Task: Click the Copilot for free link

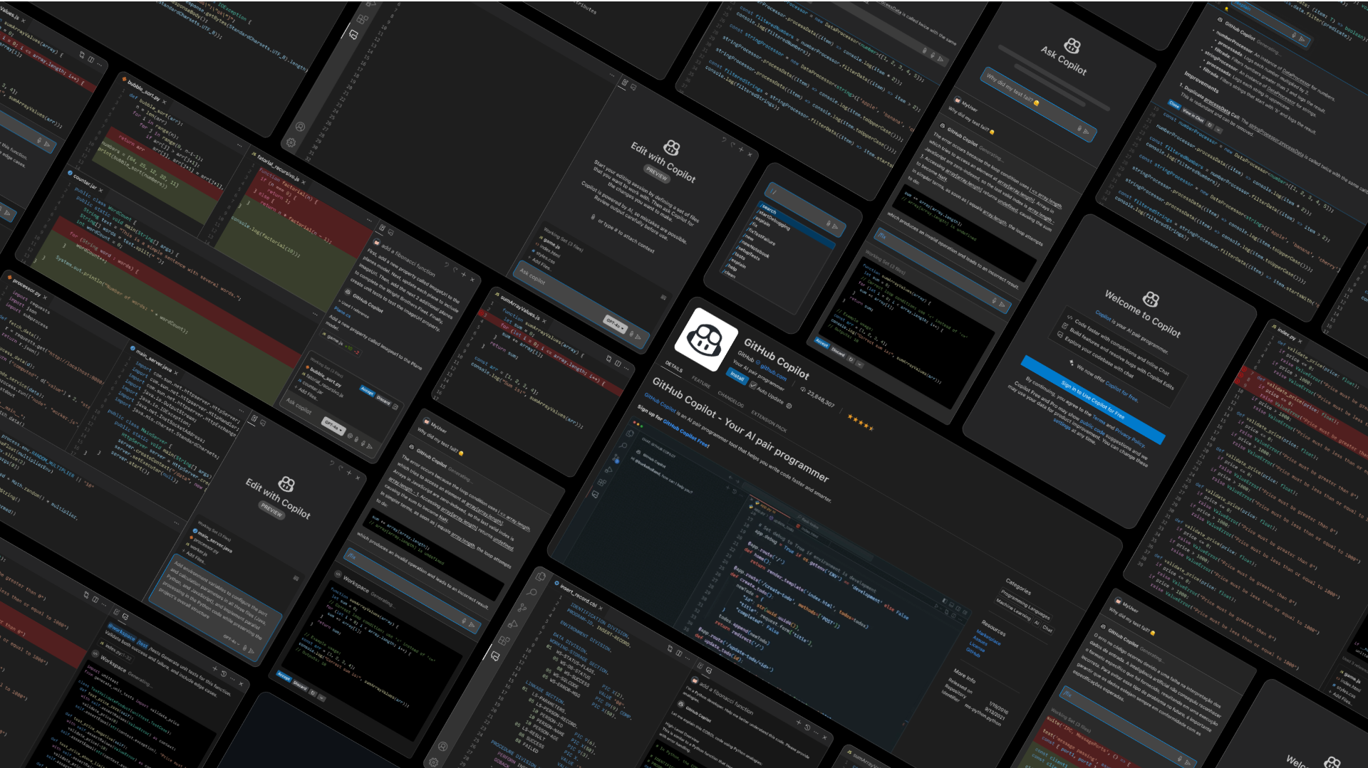Action: (x=1121, y=391)
